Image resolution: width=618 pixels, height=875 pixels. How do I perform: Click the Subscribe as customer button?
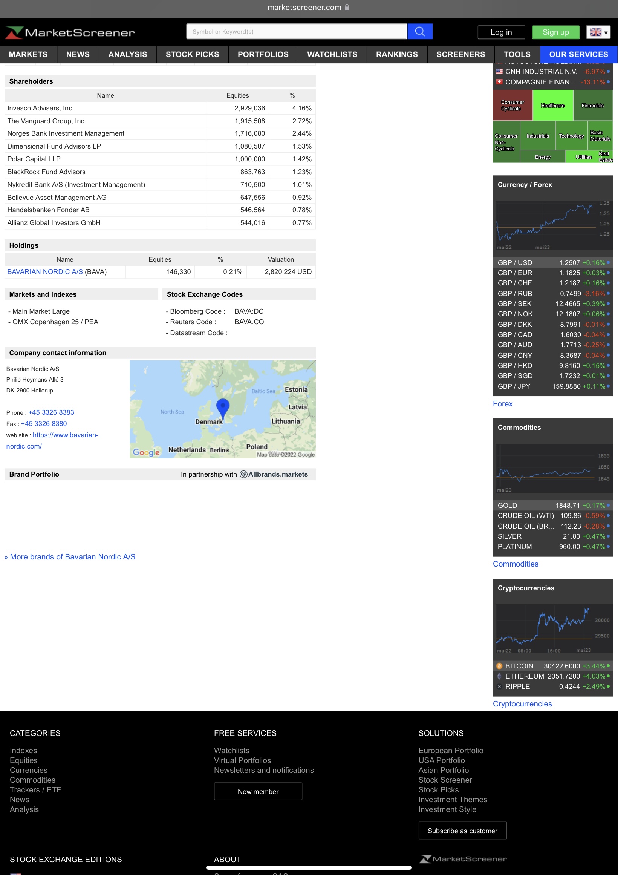(462, 831)
